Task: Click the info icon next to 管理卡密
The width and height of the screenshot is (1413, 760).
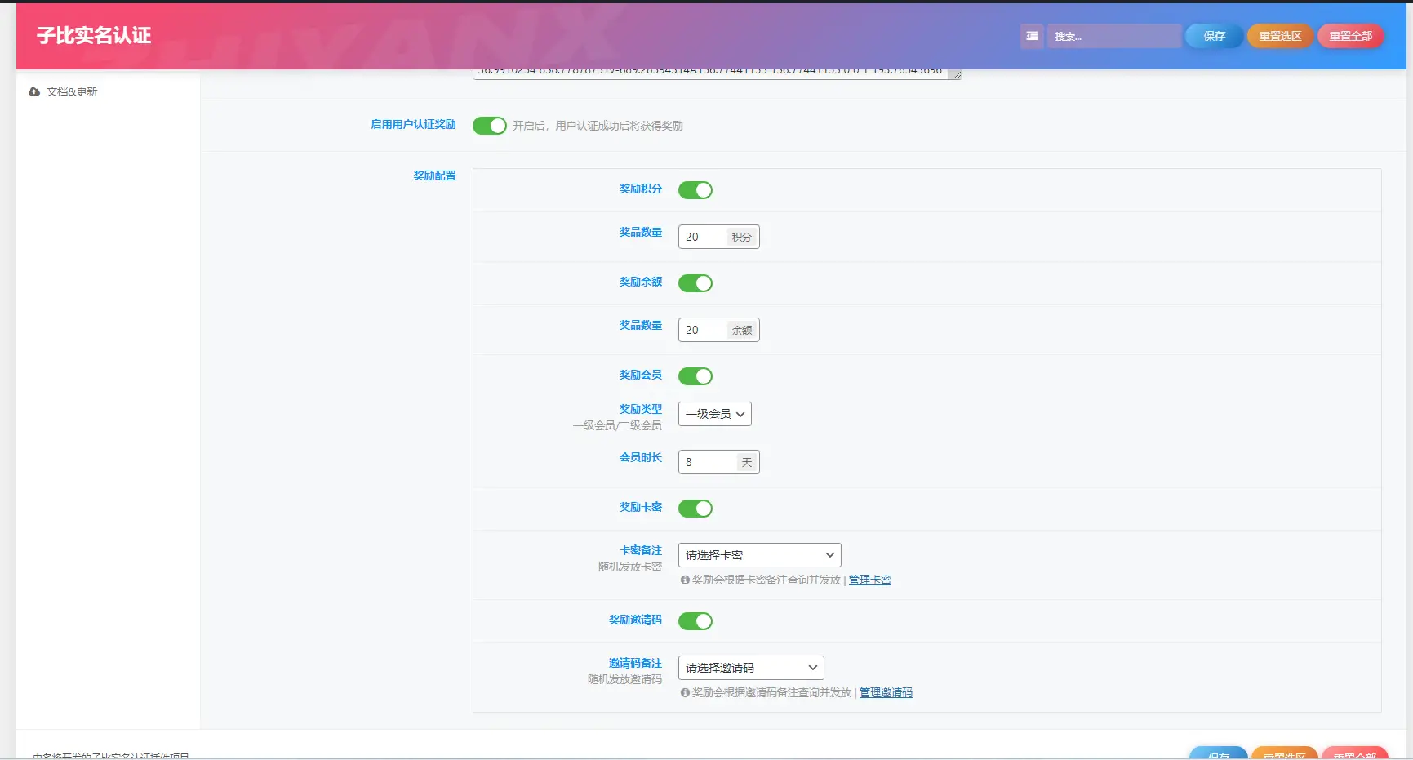Action: coord(684,580)
